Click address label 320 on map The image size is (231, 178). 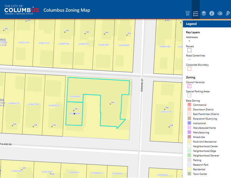(x=15, y=124)
